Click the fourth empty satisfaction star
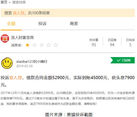The image size is (137, 117). (x=49, y=45)
